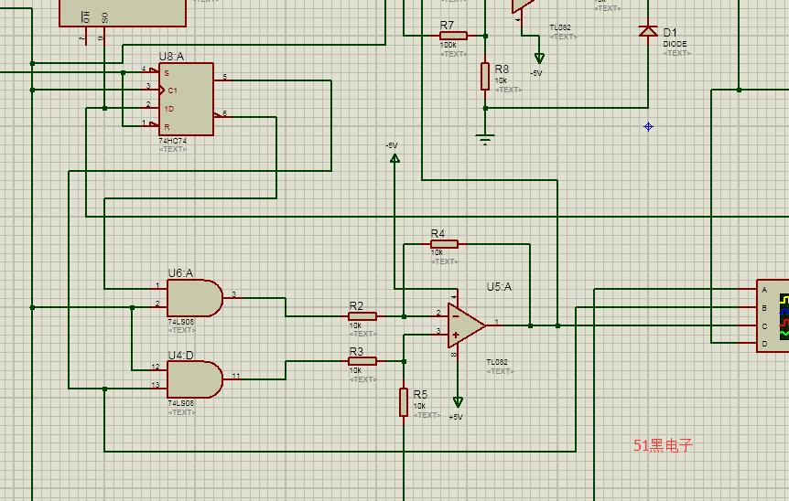Select the R3 resistor body
789x501 pixels.
[x=362, y=361]
